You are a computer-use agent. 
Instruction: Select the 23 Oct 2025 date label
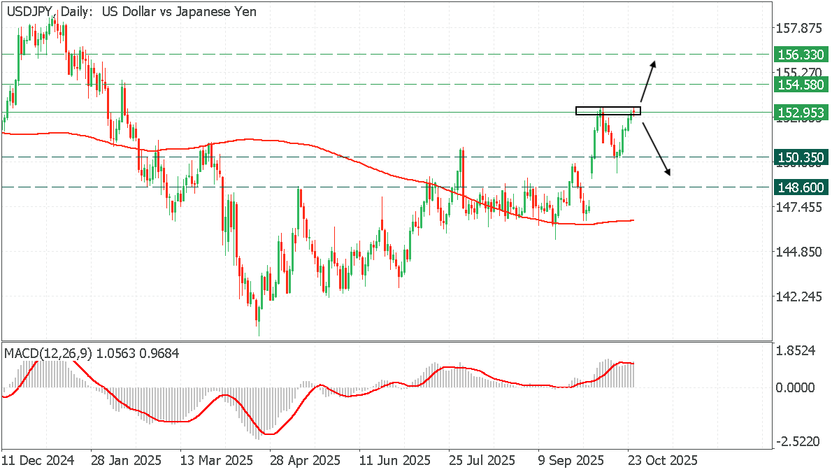pyautogui.click(x=663, y=461)
